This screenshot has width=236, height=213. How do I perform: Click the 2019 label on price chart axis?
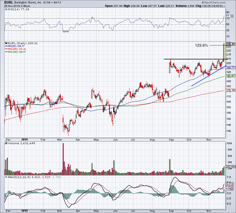point(25,139)
